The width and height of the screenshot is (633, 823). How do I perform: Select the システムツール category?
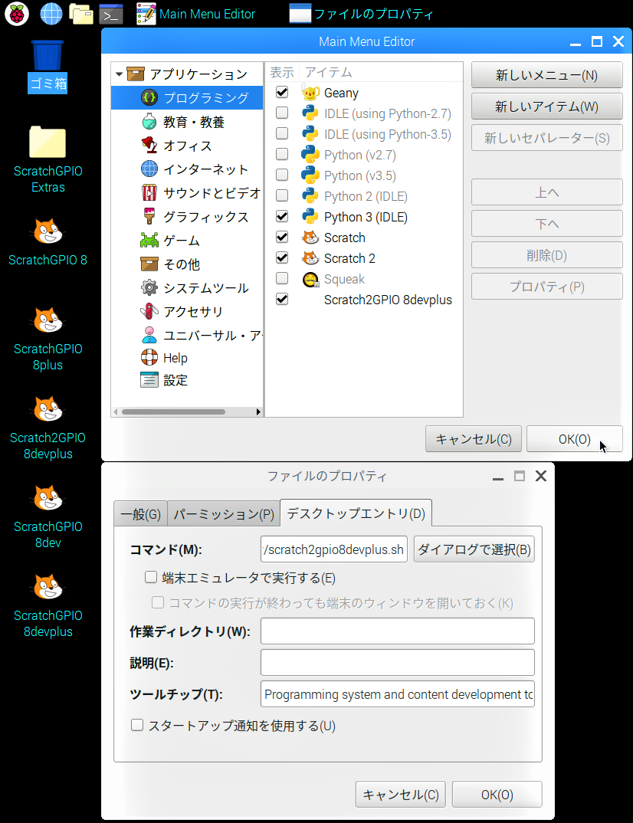pyautogui.click(x=187, y=287)
